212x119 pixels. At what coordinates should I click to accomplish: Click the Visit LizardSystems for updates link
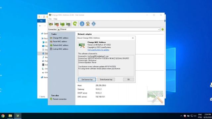click(x=98, y=50)
